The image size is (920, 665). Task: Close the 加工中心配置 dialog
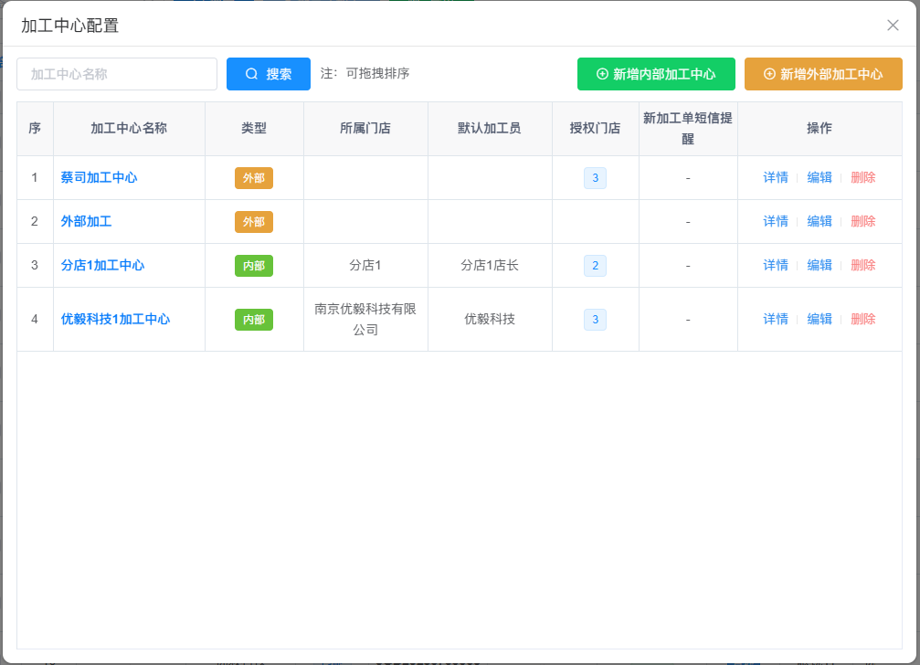[893, 25]
